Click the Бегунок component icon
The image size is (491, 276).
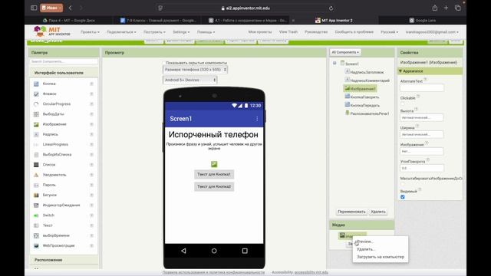click(x=36, y=195)
